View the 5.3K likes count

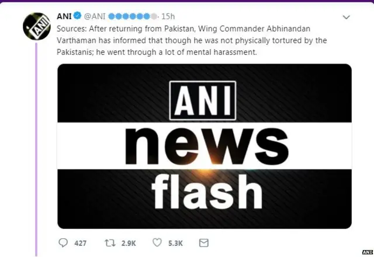(x=175, y=243)
